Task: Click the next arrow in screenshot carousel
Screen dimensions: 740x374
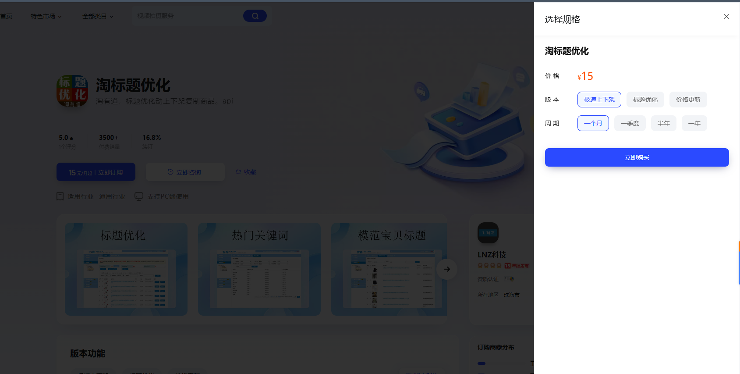Action: pyautogui.click(x=446, y=269)
